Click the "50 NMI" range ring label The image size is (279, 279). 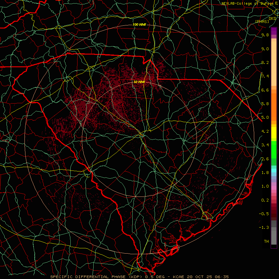click(x=139, y=82)
